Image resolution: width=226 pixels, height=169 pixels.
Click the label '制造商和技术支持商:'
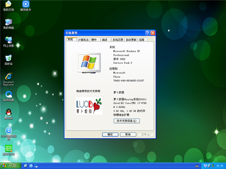(89, 91)
